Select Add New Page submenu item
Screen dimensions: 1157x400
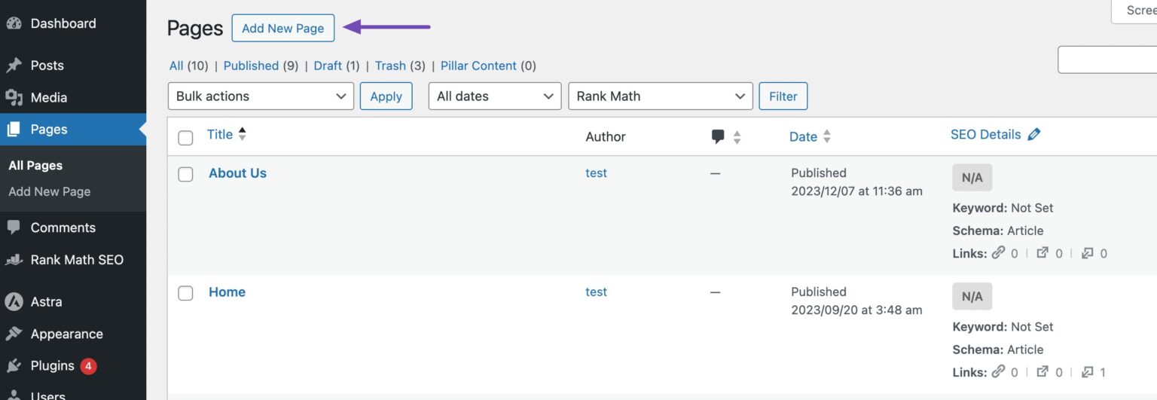pyautogui.click(x=50, y=191)
